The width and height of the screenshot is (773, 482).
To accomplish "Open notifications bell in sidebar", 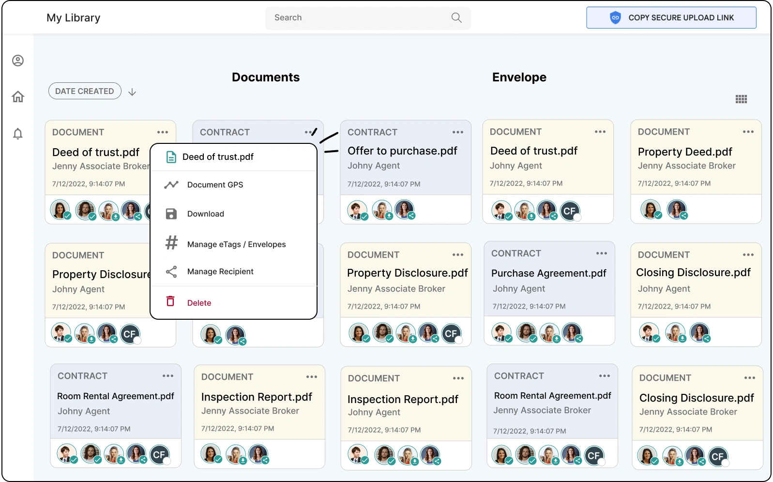I will click(x=18, y=134).
